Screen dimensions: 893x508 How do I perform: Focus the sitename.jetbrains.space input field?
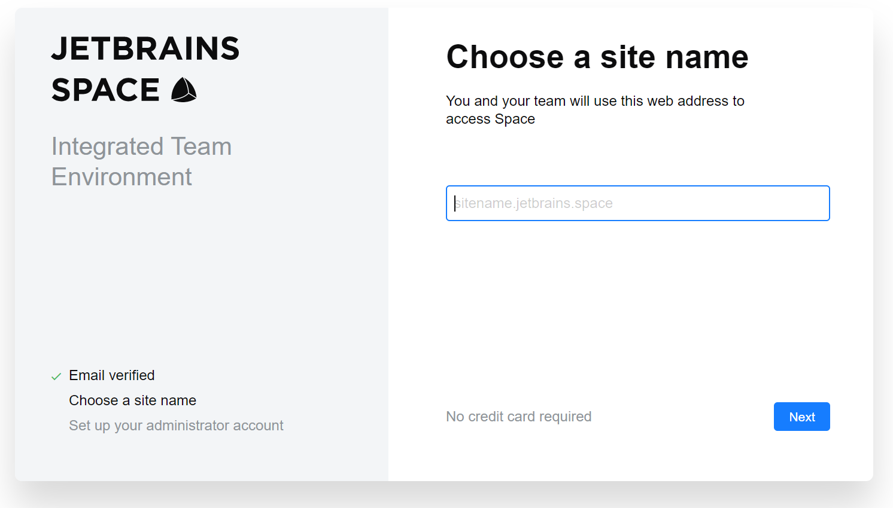click(x=637, y=203)
